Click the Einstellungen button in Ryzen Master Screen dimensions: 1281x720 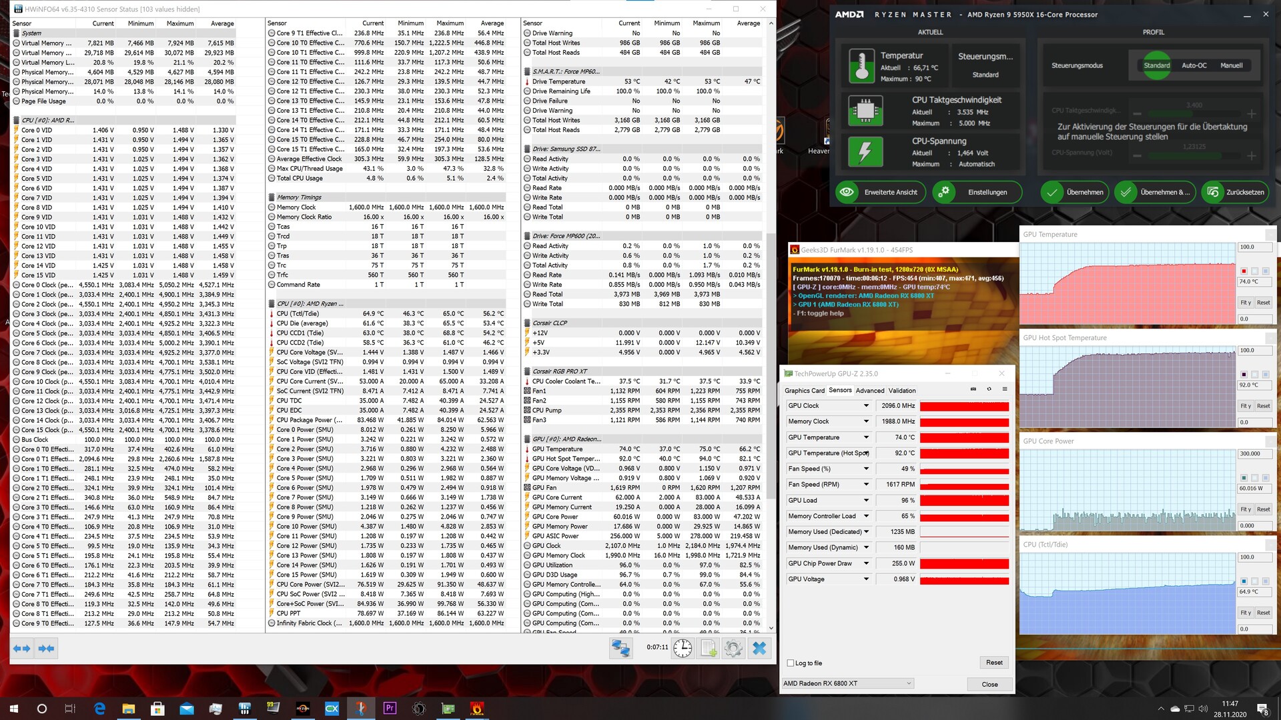[x=977, y=193]
